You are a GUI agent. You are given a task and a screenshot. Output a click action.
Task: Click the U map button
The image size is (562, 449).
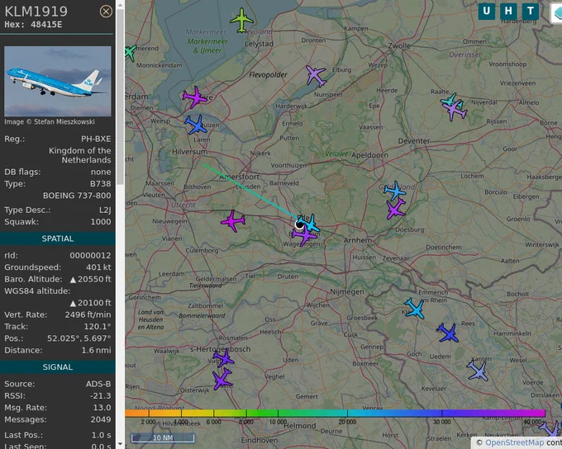486,11
